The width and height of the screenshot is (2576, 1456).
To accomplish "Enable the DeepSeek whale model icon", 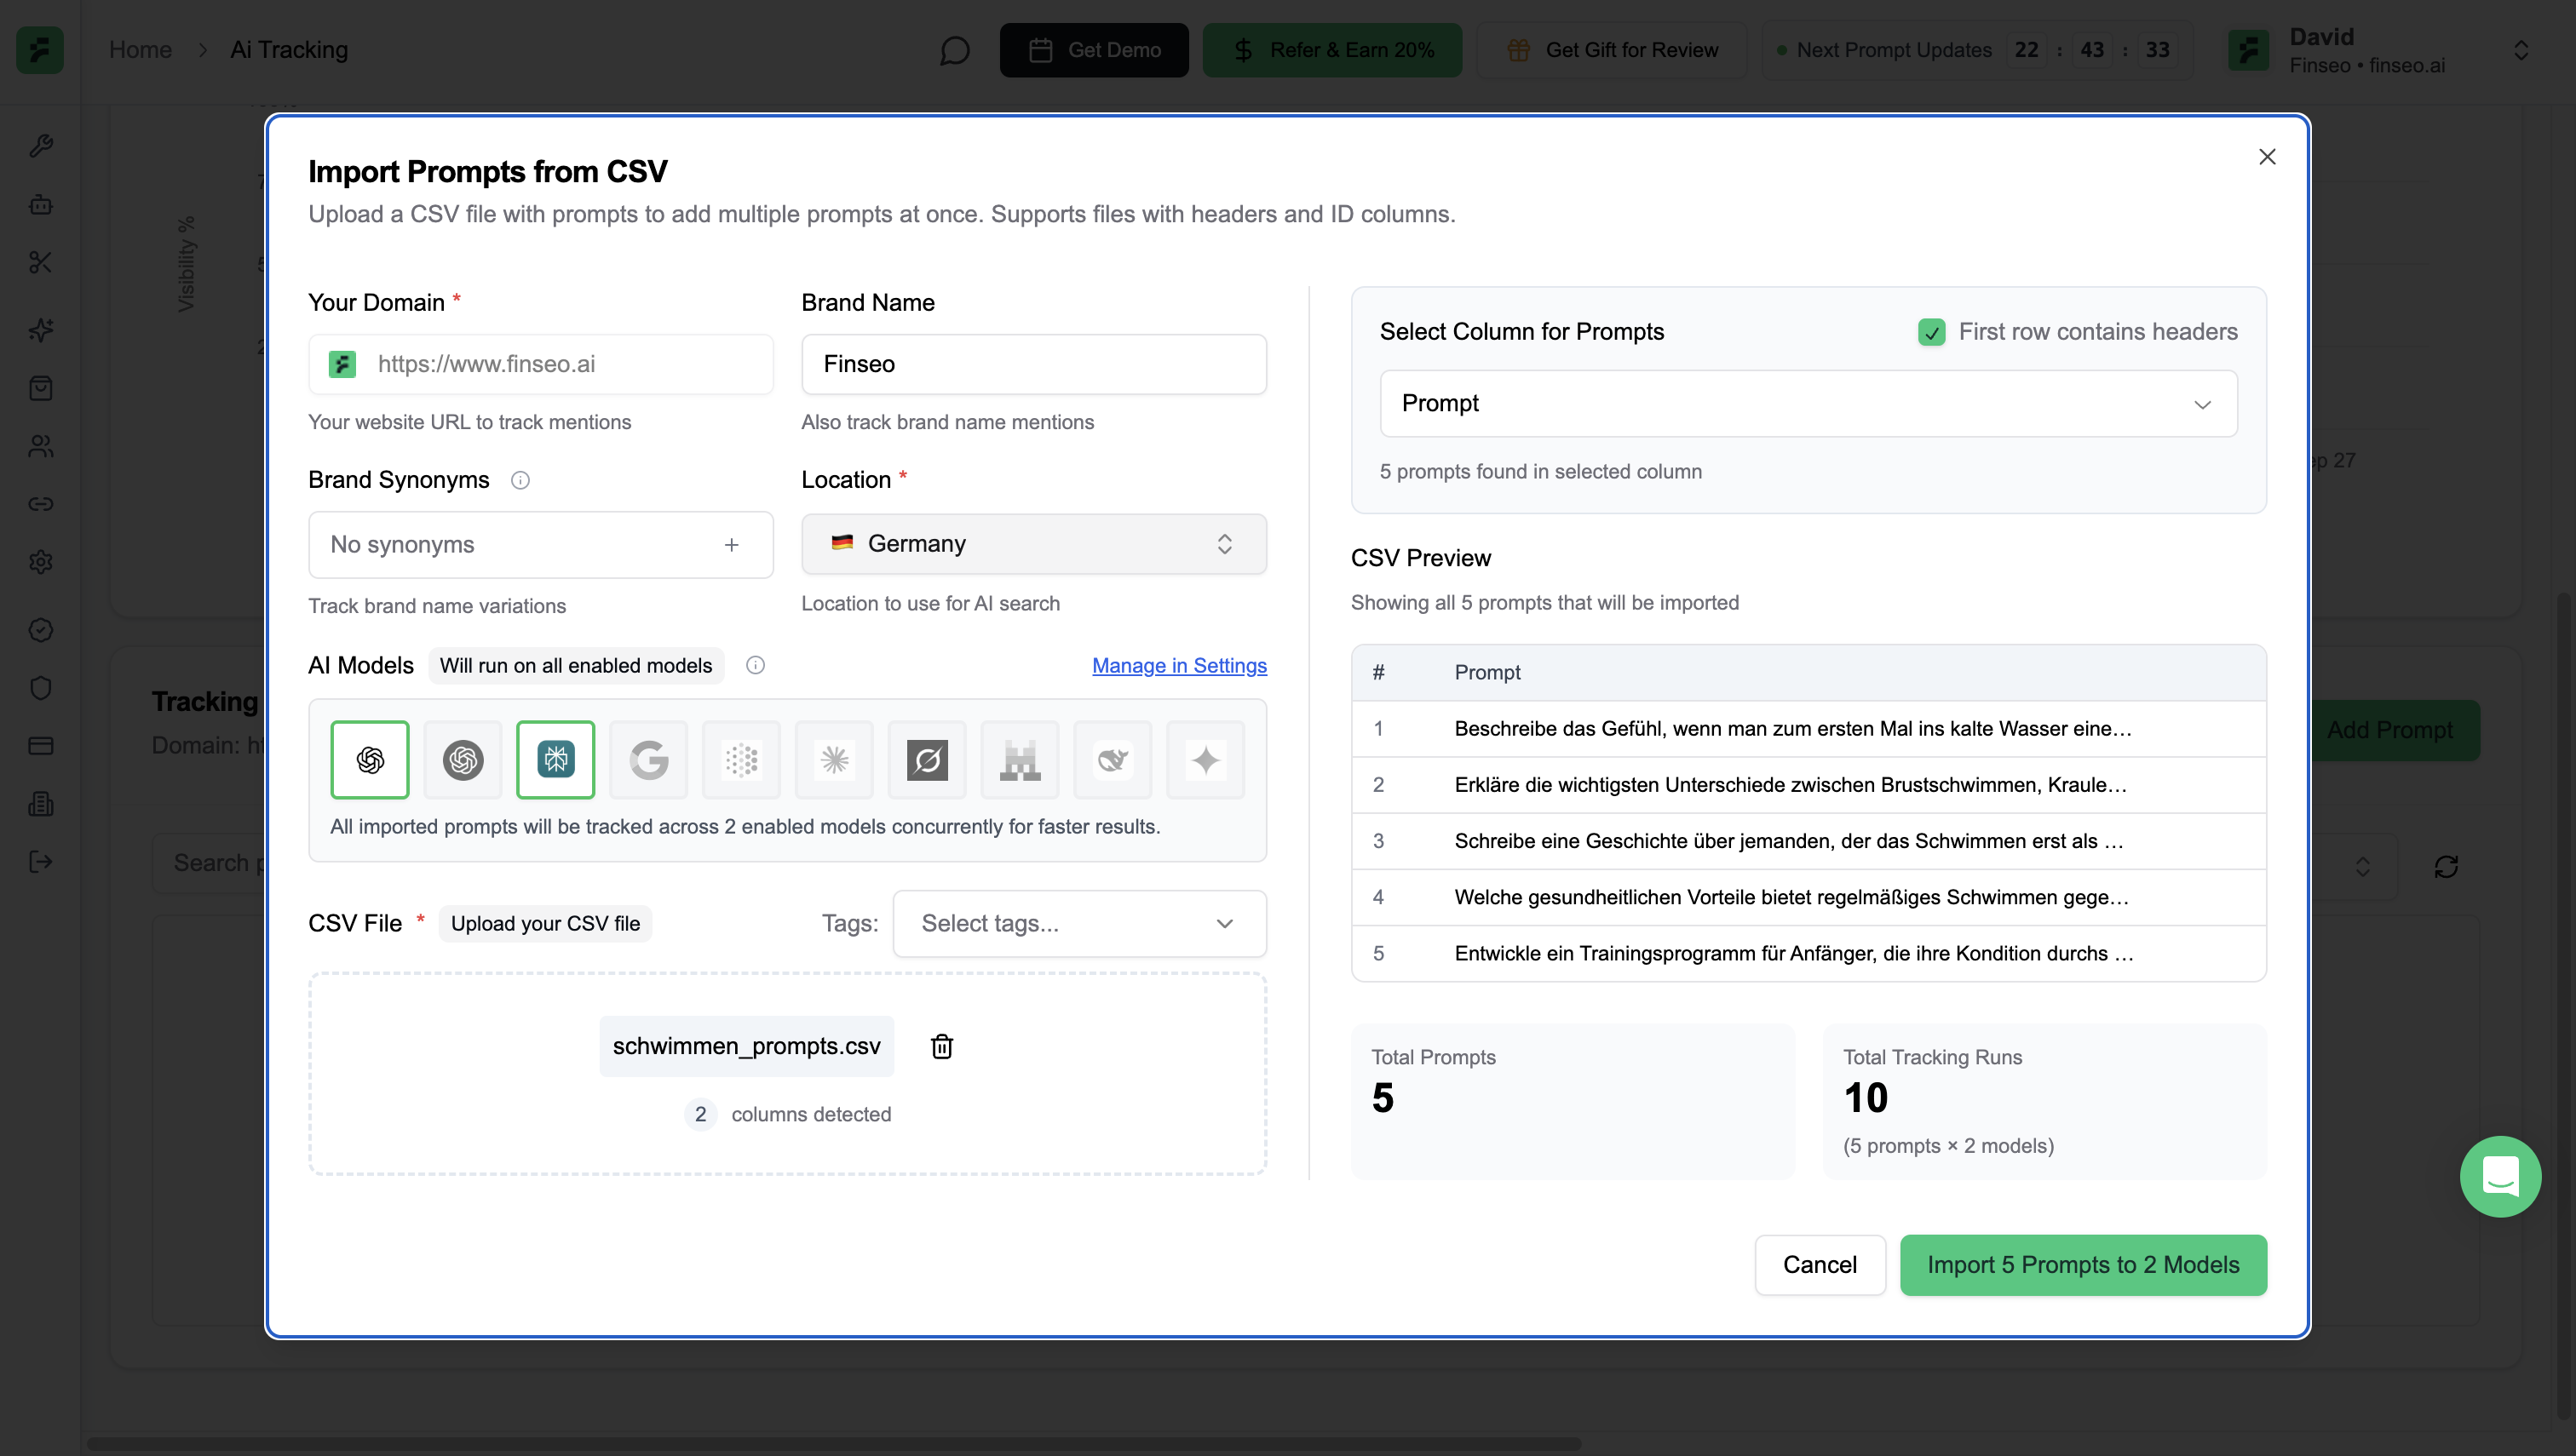I will (1113, 760).
